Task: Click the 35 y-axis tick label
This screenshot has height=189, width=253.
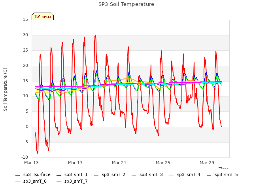Action: tap(25, 19)
